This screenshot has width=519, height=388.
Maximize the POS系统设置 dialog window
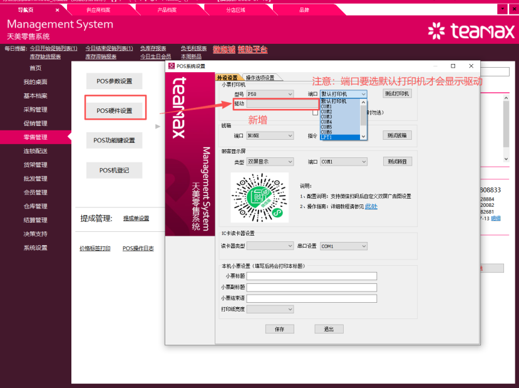point(453,66)
